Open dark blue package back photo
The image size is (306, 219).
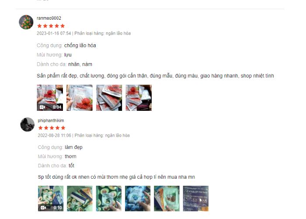pos(196,198)
